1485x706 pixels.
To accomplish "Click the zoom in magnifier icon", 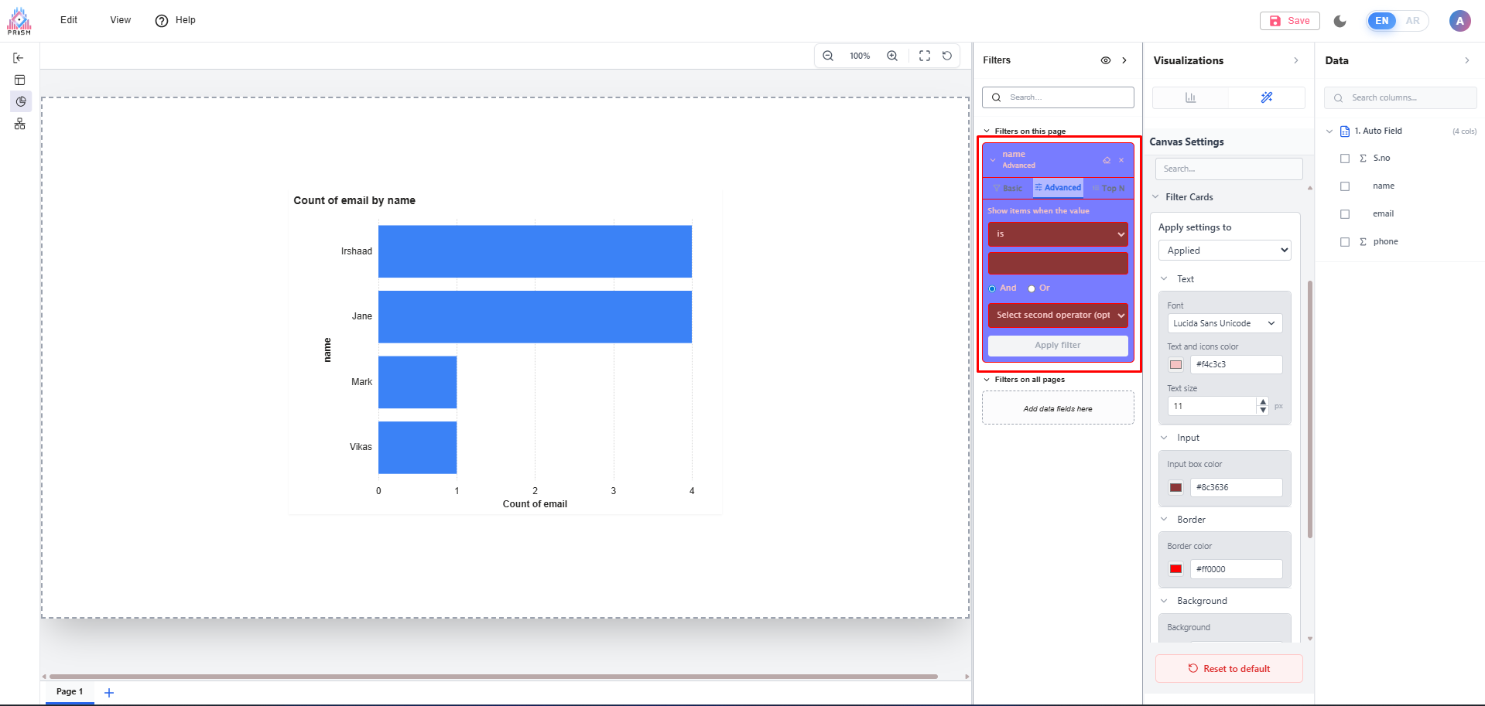I will [x=892, y=56].
